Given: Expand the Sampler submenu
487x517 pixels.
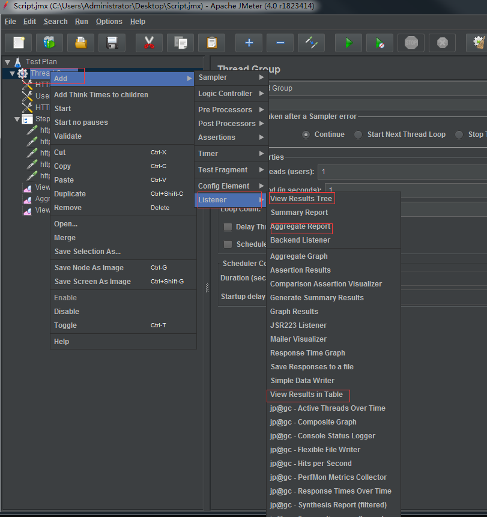Looking at the screenshot, I should [x=231, y=77].
